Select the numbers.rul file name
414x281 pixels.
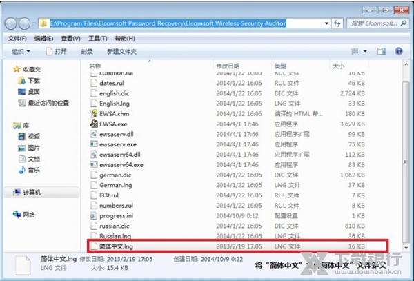click(116, 206)
